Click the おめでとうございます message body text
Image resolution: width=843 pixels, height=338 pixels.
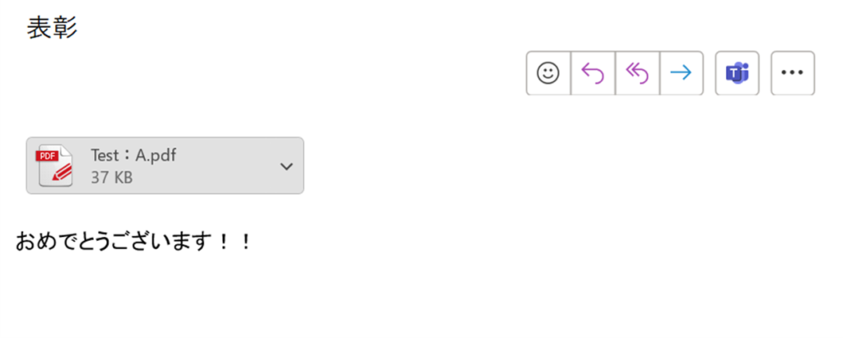pyautogui.click(x=115, y=243)
